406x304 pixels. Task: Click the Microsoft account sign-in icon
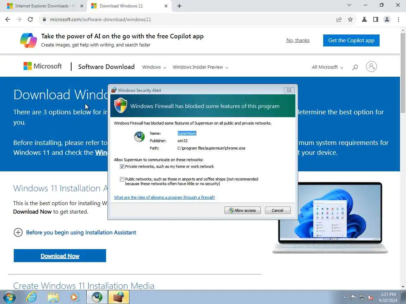pyautogui.click(x=371, y=66)
